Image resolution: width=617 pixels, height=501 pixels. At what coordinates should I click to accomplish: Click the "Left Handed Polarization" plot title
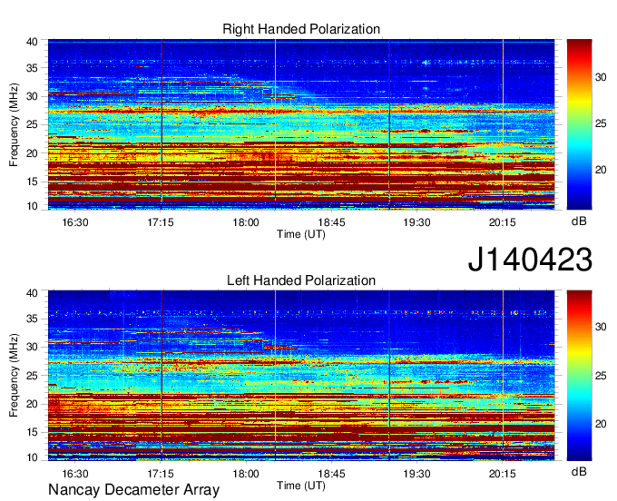[301, 280]
